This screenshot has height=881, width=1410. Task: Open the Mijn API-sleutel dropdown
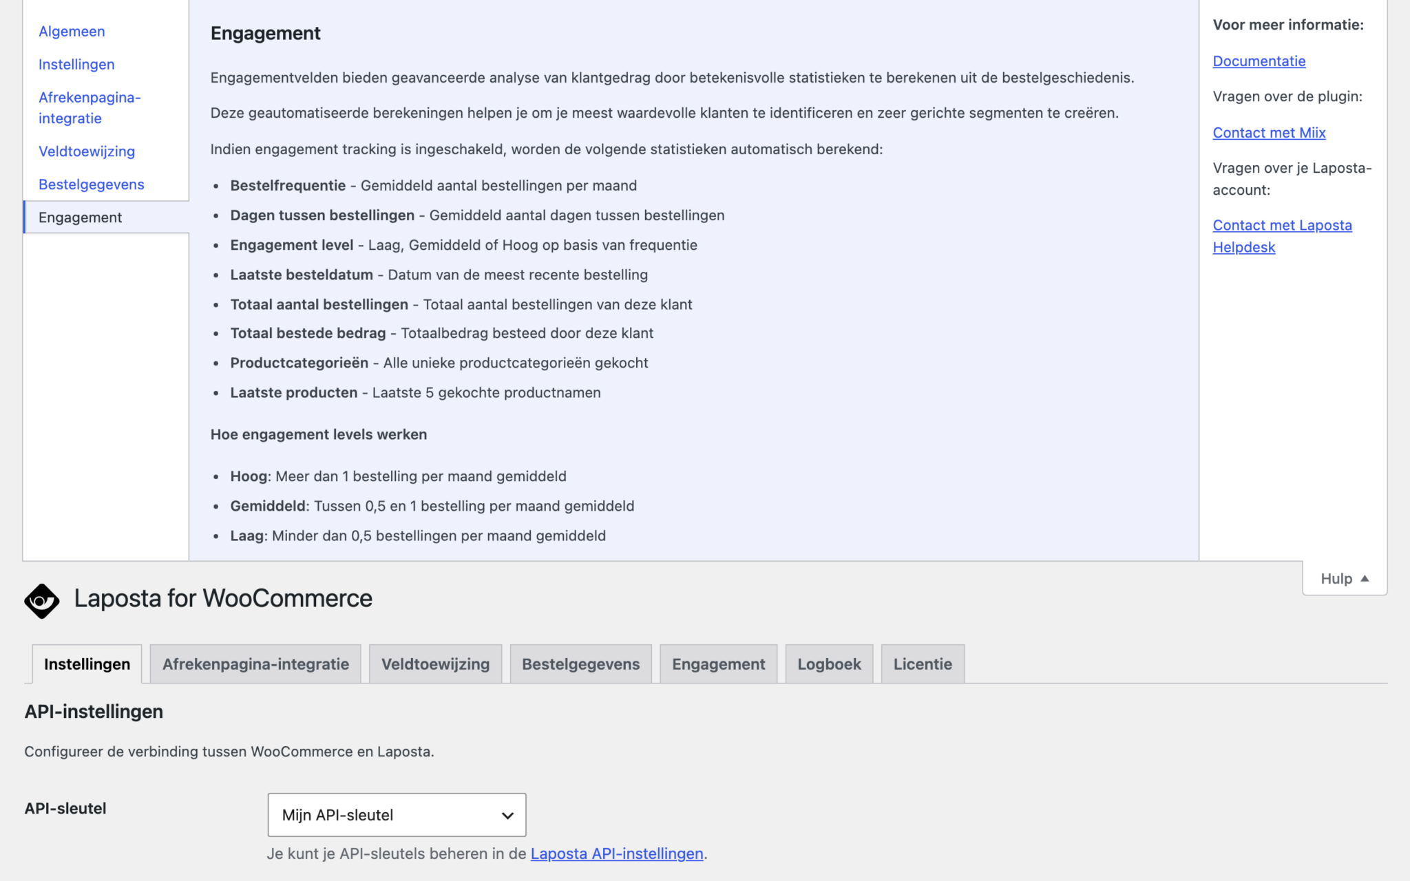point(397,815)
